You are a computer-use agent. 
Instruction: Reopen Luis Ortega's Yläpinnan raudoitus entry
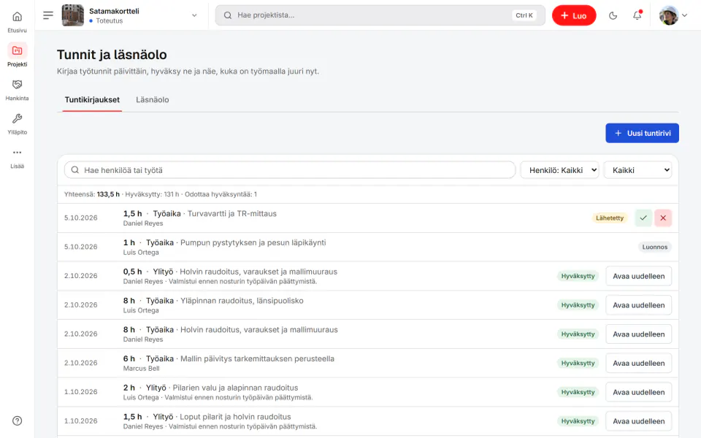(x=638, y=305)
